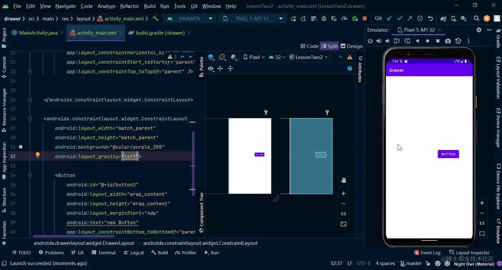Screen dimensions: 502x270
Task: Click the Apply Changes and Restart Activity icon
Action: coord(293,19)
